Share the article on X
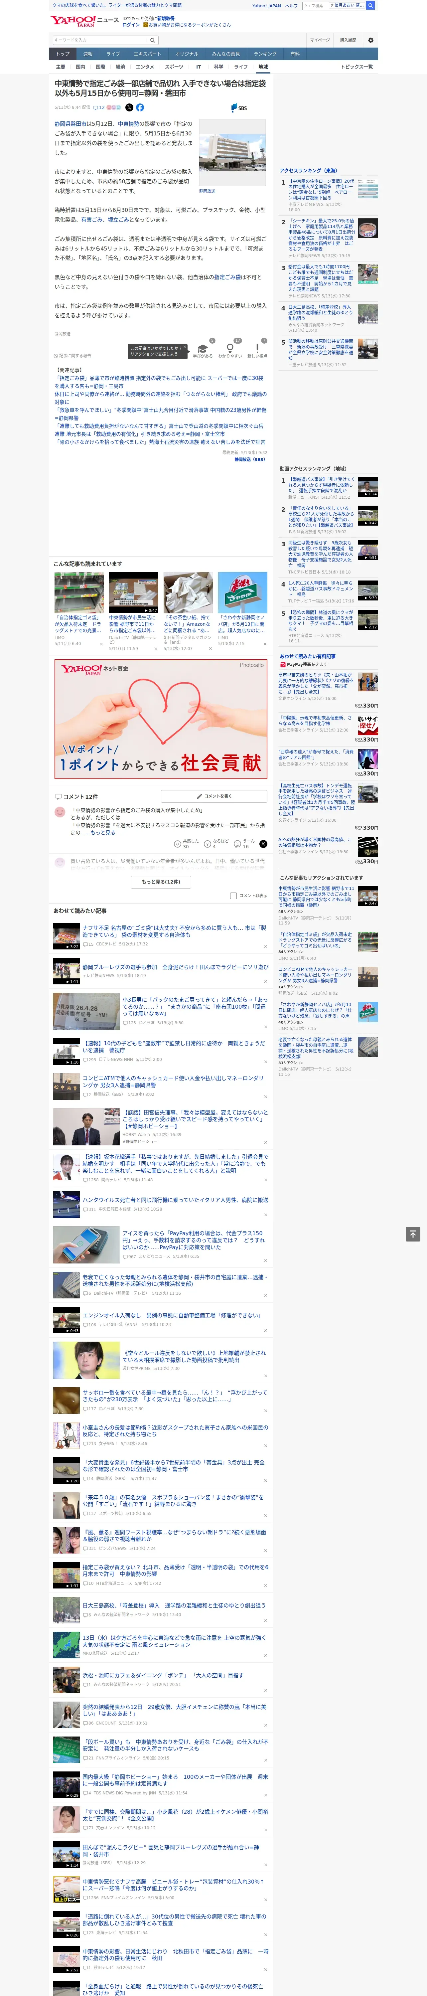The height and width of the screenshot is (1996, 427). pyautogui.click(x=129, y=108)
